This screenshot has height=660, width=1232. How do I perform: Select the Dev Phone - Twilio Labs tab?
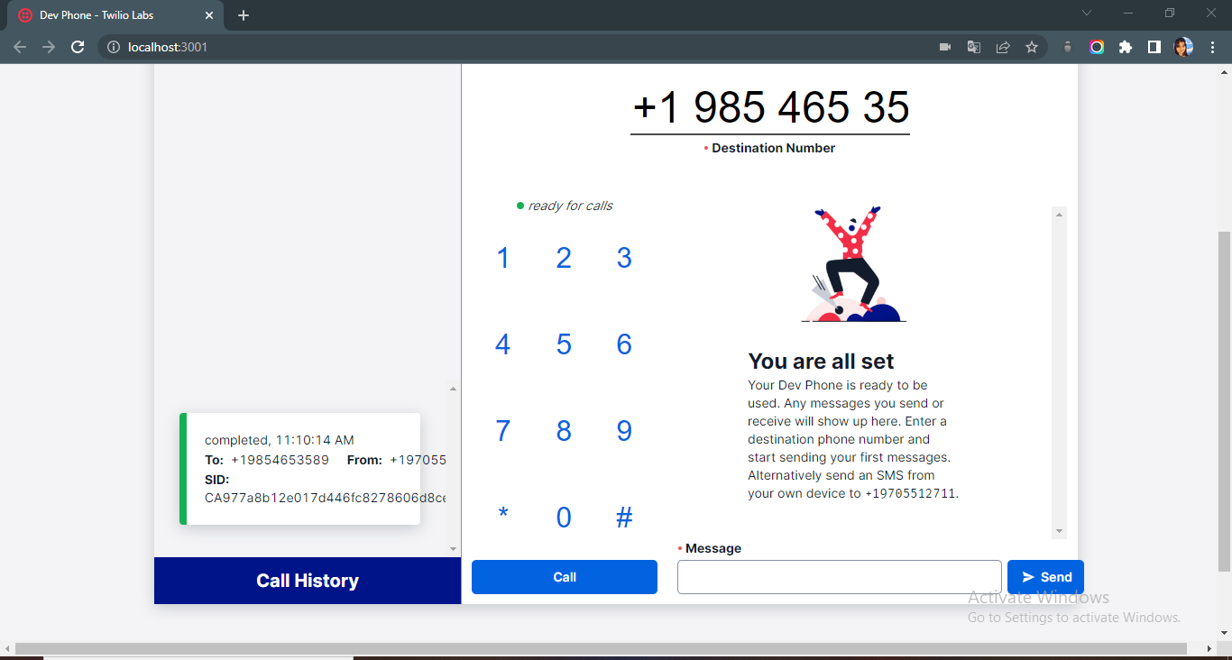tap(115, 15)
